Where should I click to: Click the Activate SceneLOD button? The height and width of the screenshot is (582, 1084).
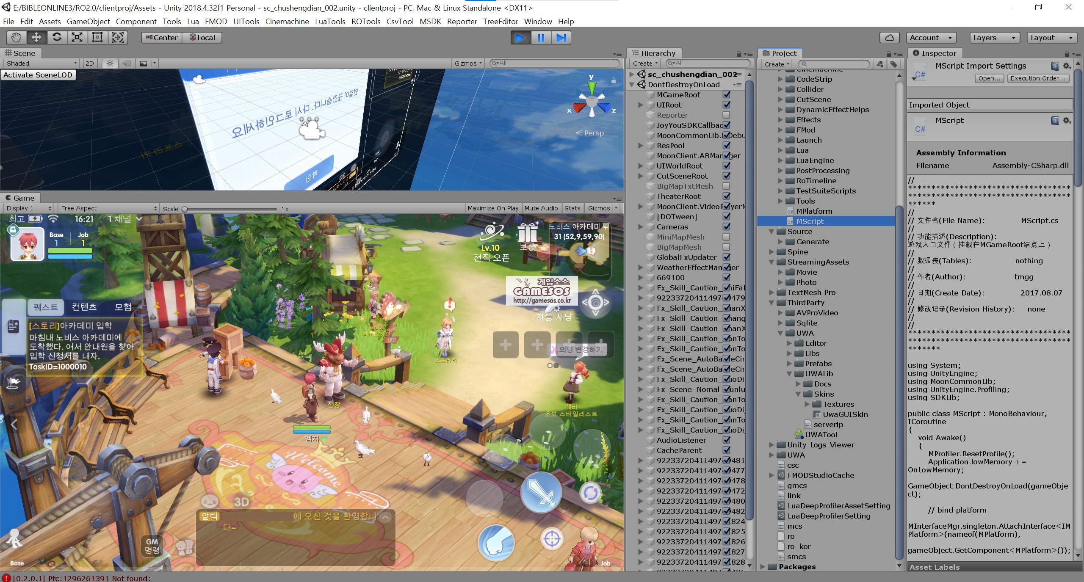coord(38,75)
